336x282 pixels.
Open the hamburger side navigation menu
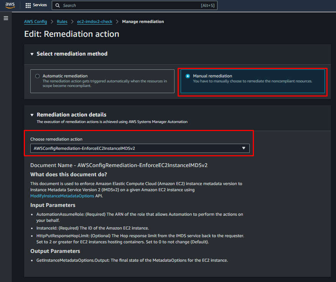pos(6,18)
